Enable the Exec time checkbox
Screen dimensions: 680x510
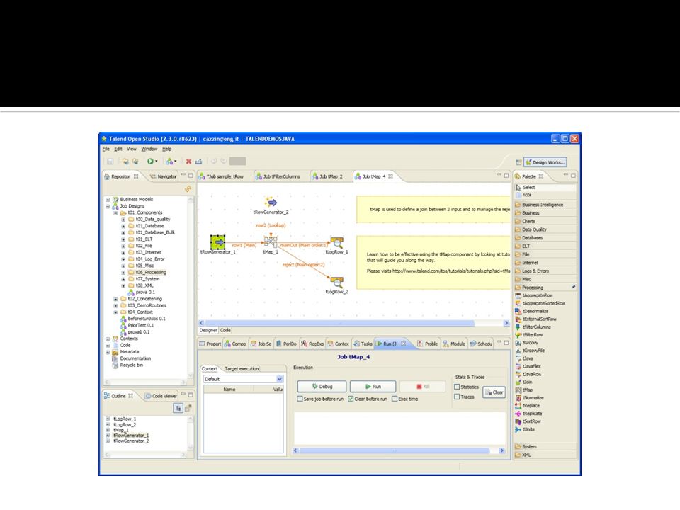395,399
